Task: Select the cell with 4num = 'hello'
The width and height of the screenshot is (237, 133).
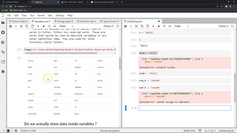Action: (x=185, y=53)
